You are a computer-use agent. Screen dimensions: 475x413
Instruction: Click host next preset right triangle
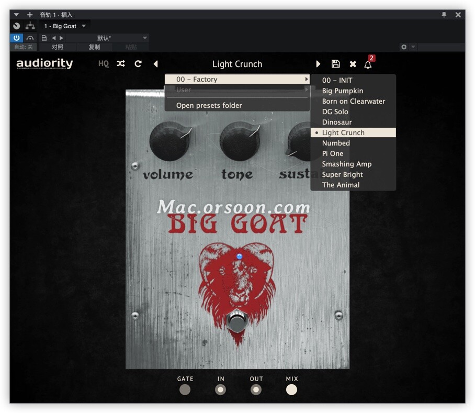point(62,38)
